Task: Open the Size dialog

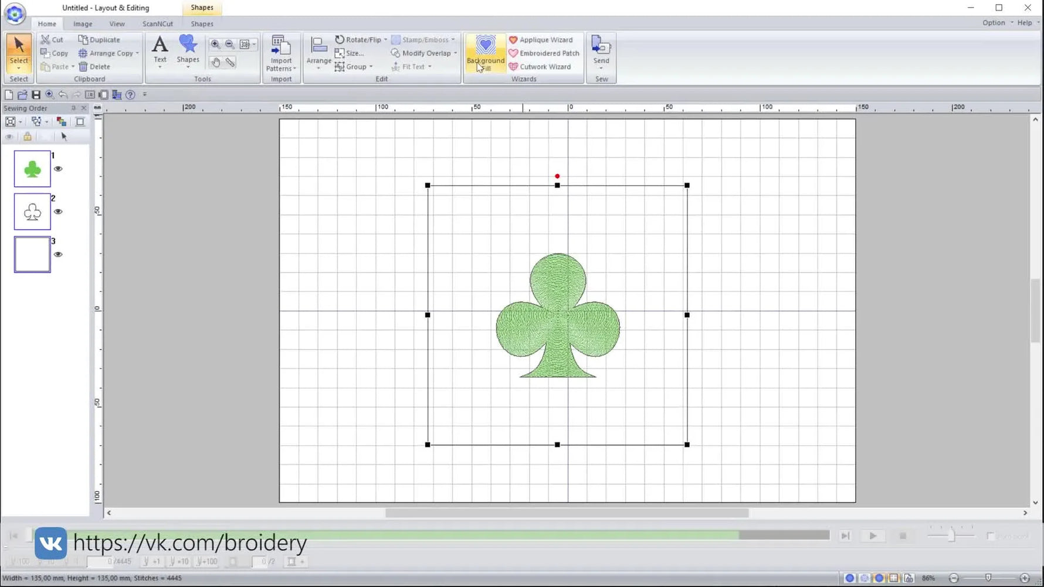Action: 350,53
